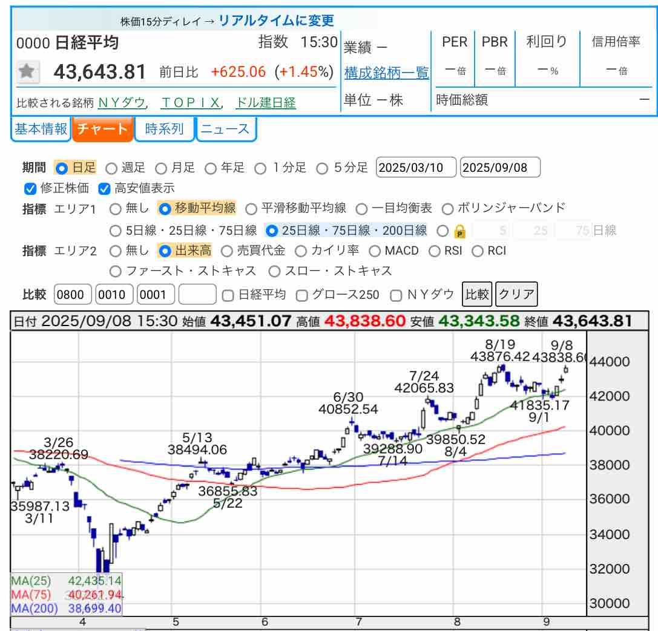Click the MA(75) legend value 40,261.94
658x631 pixels.
94,595
